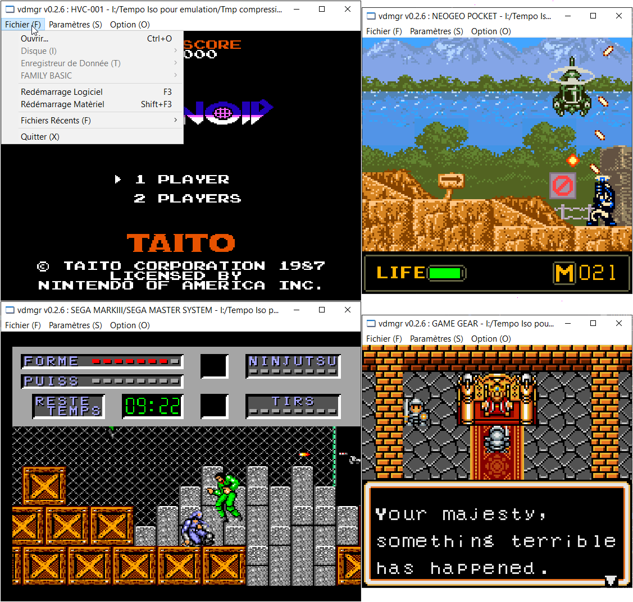Open Paramètres (S) menu in HVC-001 window
This screenshot has height=602, width=633.
tap(75, 25)
